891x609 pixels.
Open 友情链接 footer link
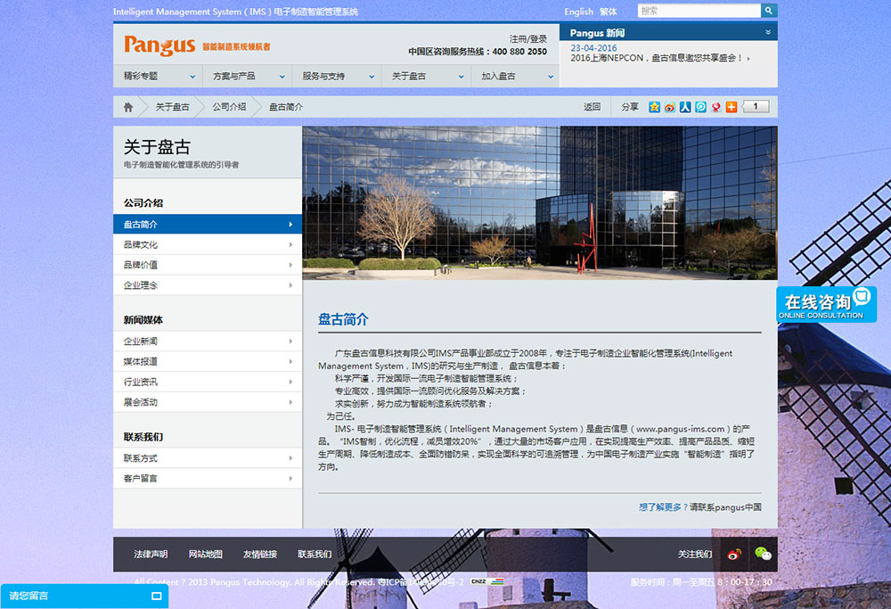pos(259,554)
